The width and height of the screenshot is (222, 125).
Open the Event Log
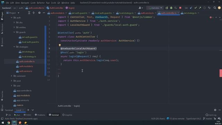pyautogui.click(x=211, y=115)
